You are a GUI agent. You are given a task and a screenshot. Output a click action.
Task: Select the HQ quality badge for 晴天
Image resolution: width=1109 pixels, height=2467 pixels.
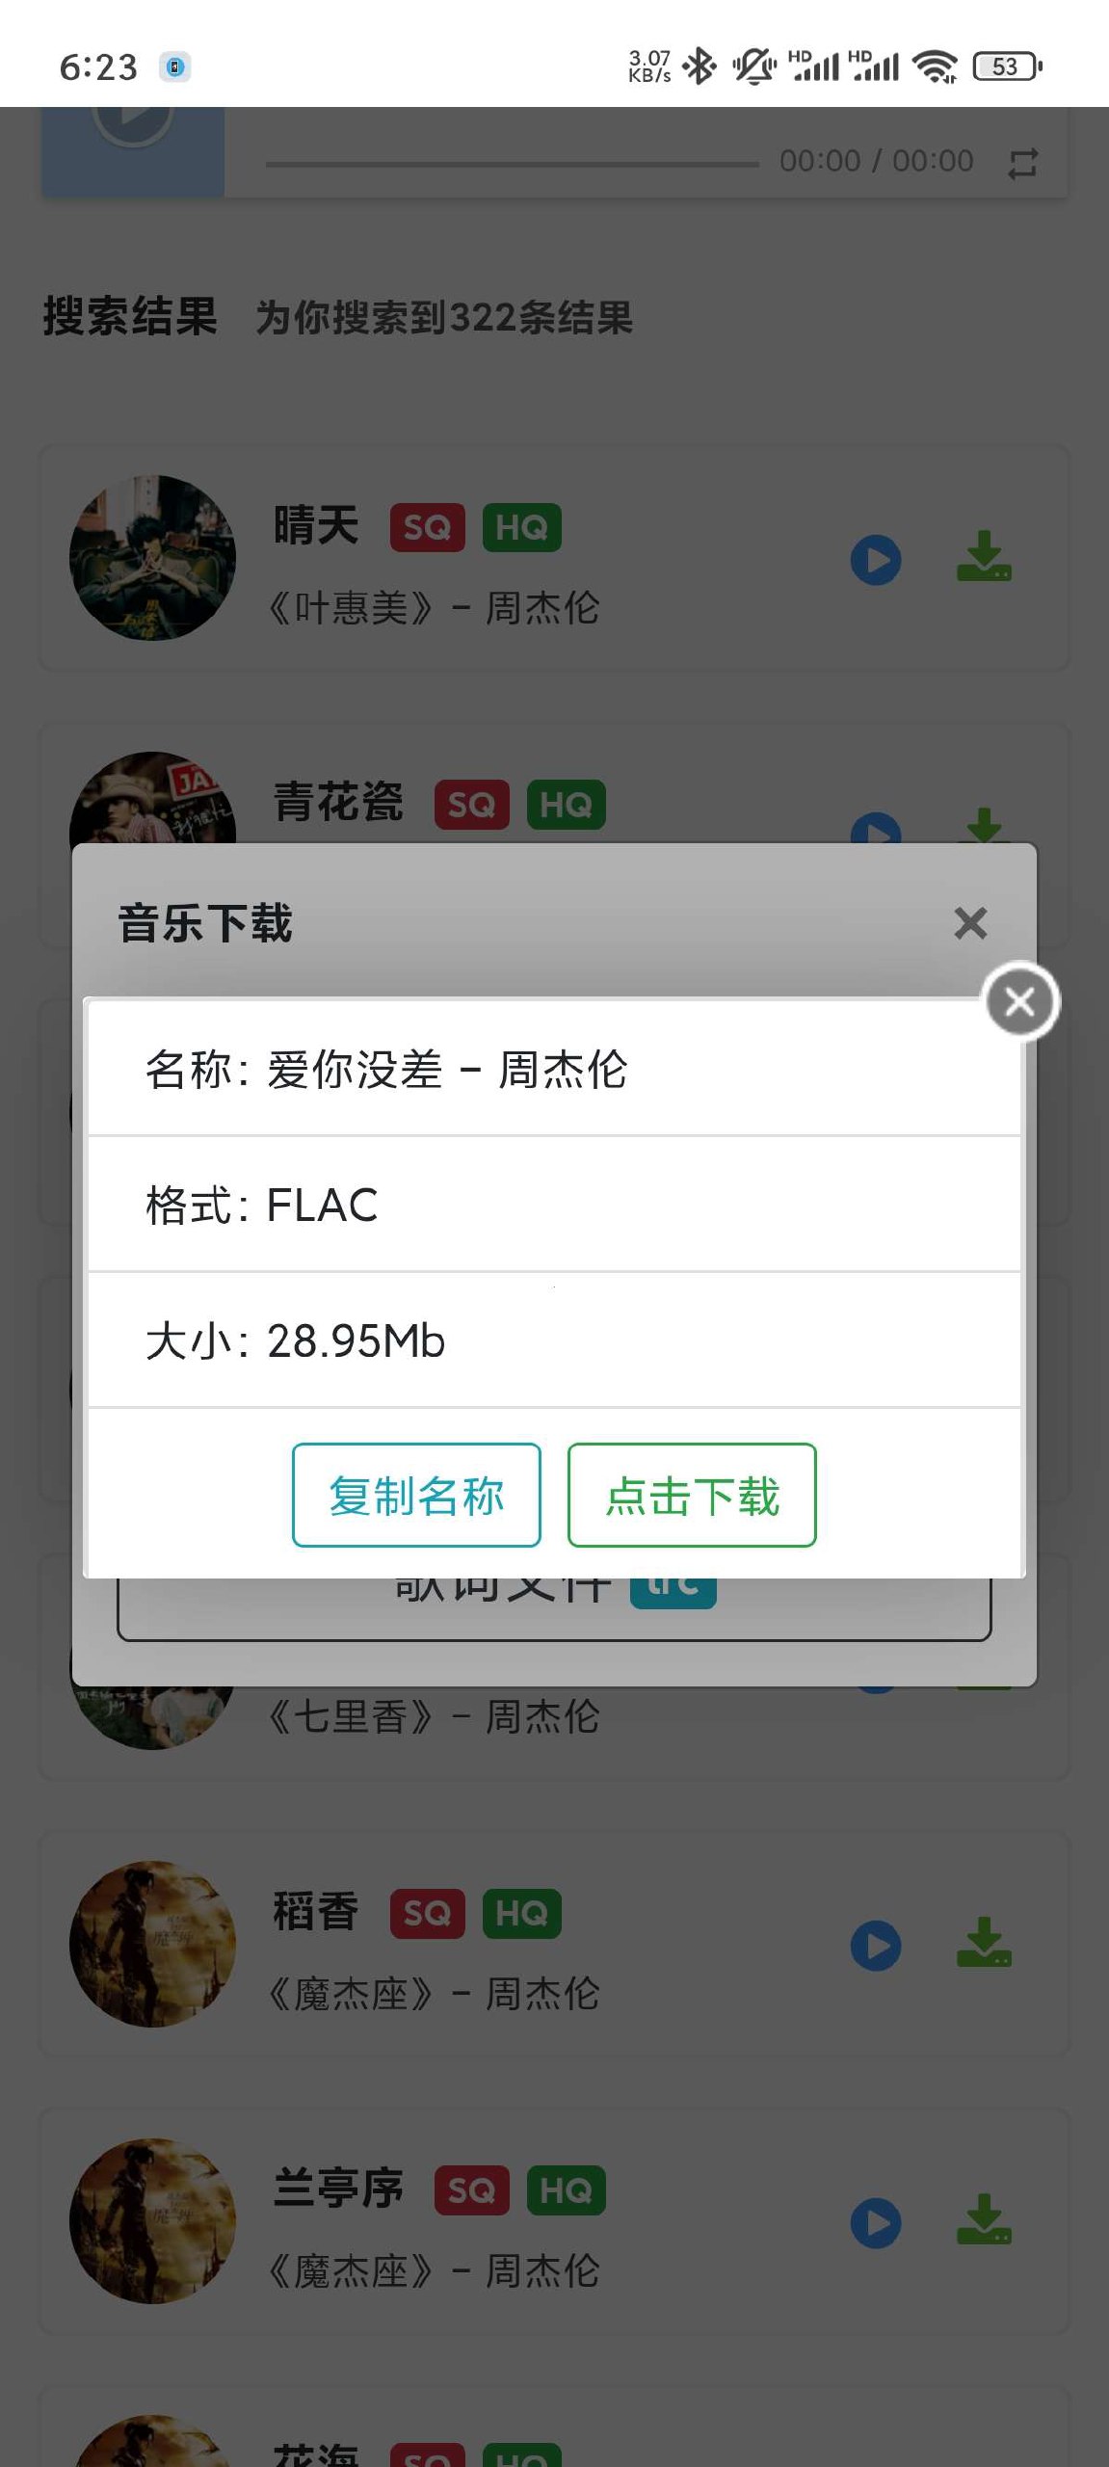(x=521, y=527)
